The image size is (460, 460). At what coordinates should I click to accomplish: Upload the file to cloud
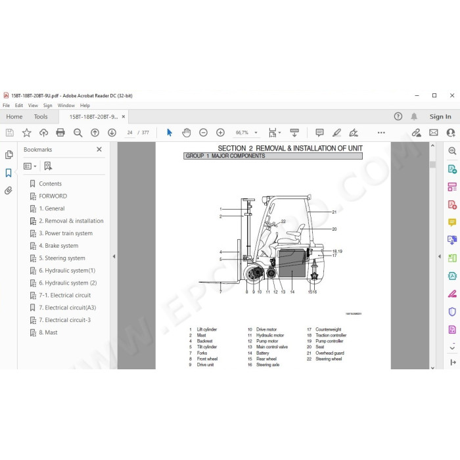click(x=44, y=133)
